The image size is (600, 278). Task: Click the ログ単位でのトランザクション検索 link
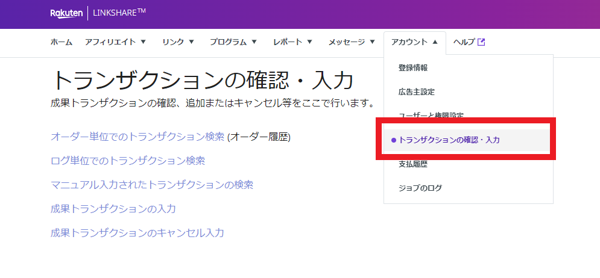[x=128, y=161]
